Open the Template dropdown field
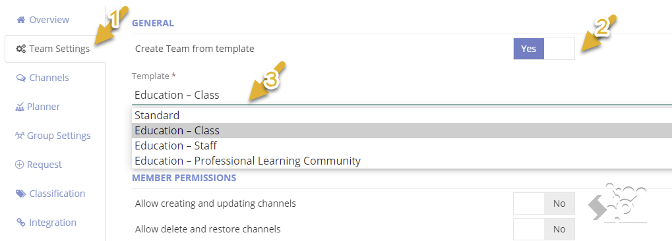The height and width of the screenshot is (241, 672). point(402,95)
